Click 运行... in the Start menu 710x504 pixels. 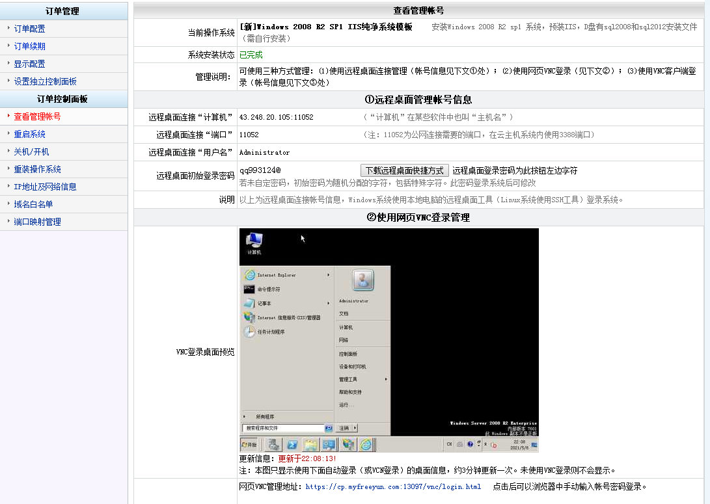(346, 405)
